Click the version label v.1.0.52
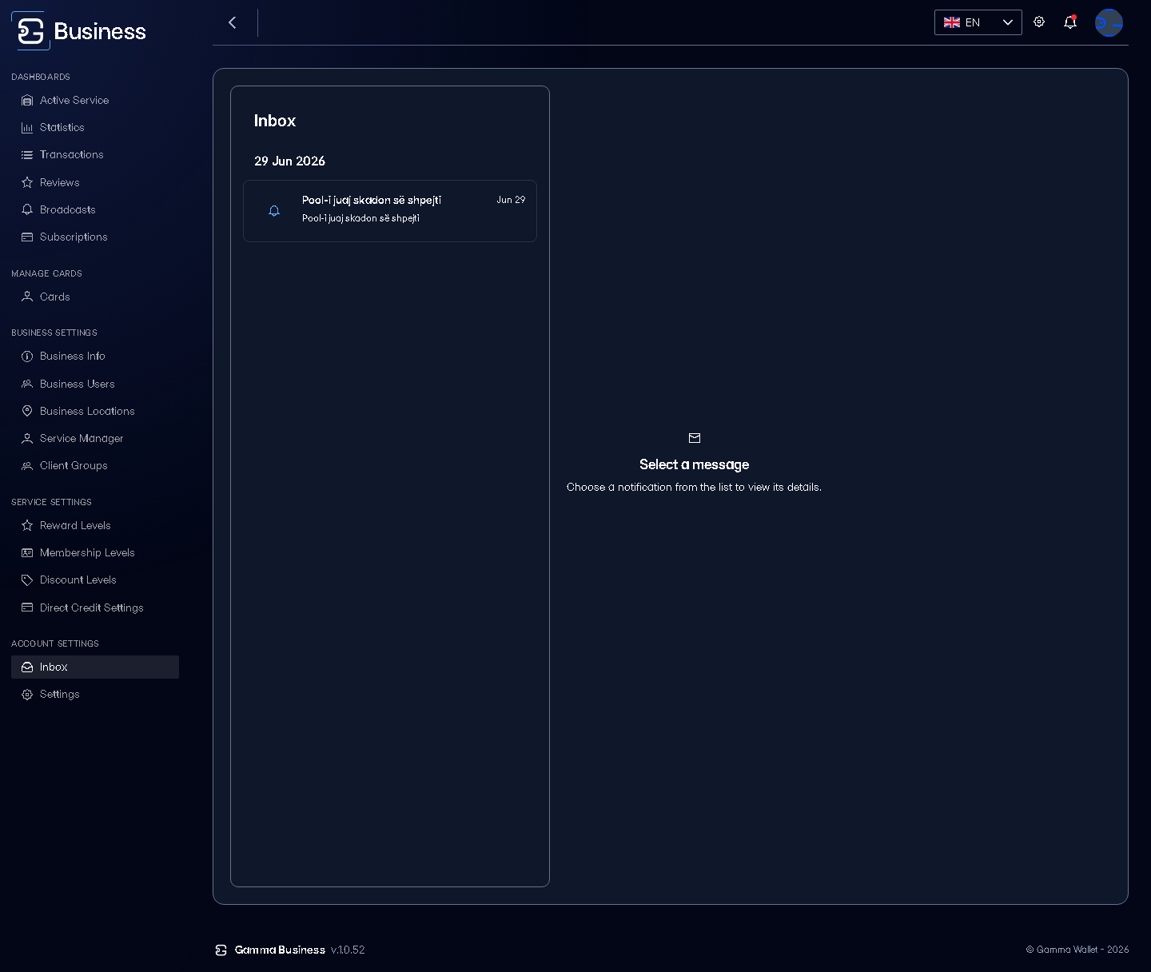The height and width of the screenshot is (972, 1151). [348, 950]
